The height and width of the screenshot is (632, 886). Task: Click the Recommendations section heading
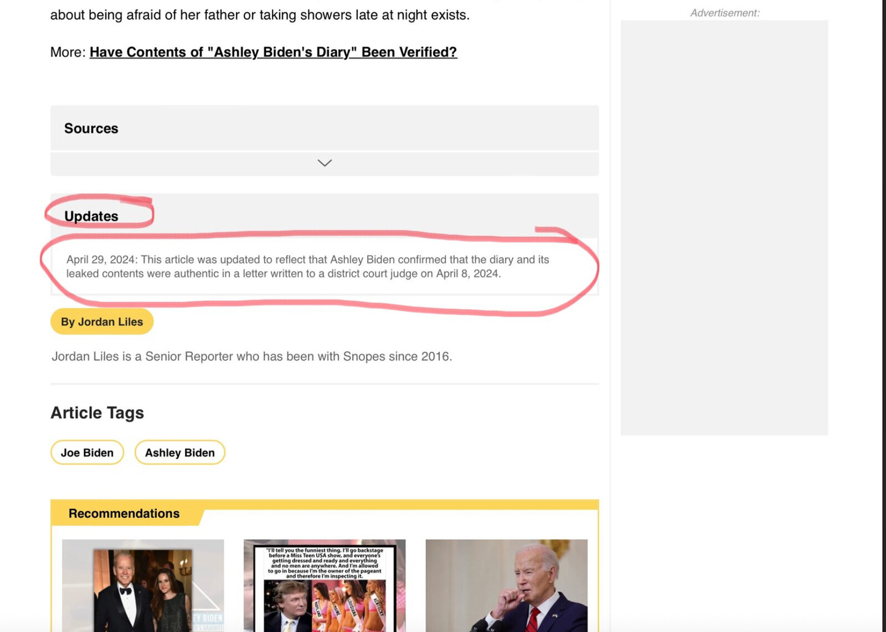coord(124,513)
